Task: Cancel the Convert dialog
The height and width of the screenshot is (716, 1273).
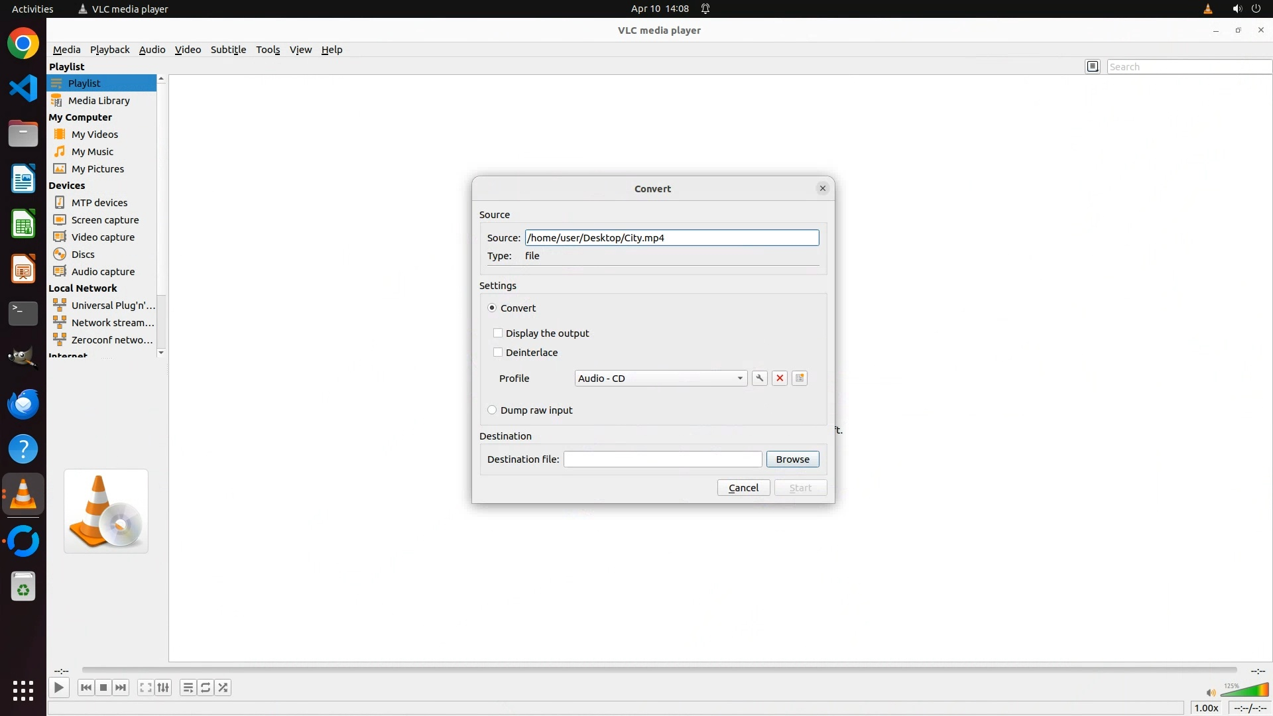Action: [x=743, y=487]
